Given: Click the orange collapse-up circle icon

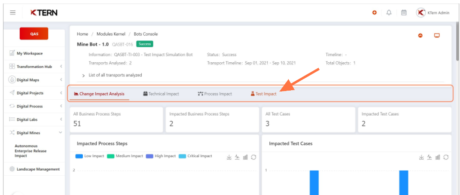Looking at the screenshot, I should click(x=420, y=36).
